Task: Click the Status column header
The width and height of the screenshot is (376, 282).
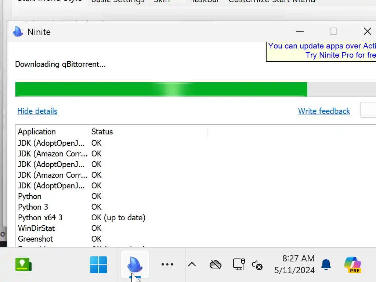Action: point(148,132)
